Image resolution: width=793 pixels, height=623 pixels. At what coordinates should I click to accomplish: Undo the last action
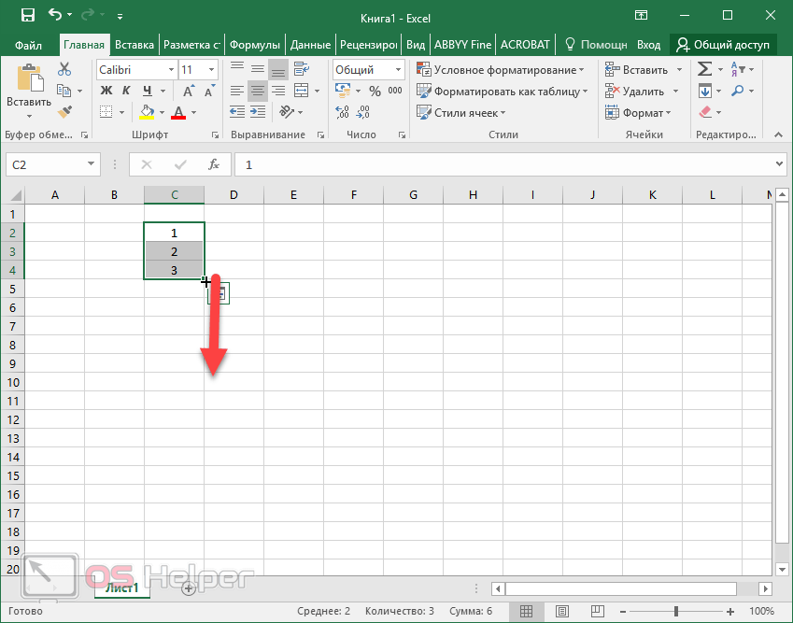pyautogui.click(x=55, y=15)
